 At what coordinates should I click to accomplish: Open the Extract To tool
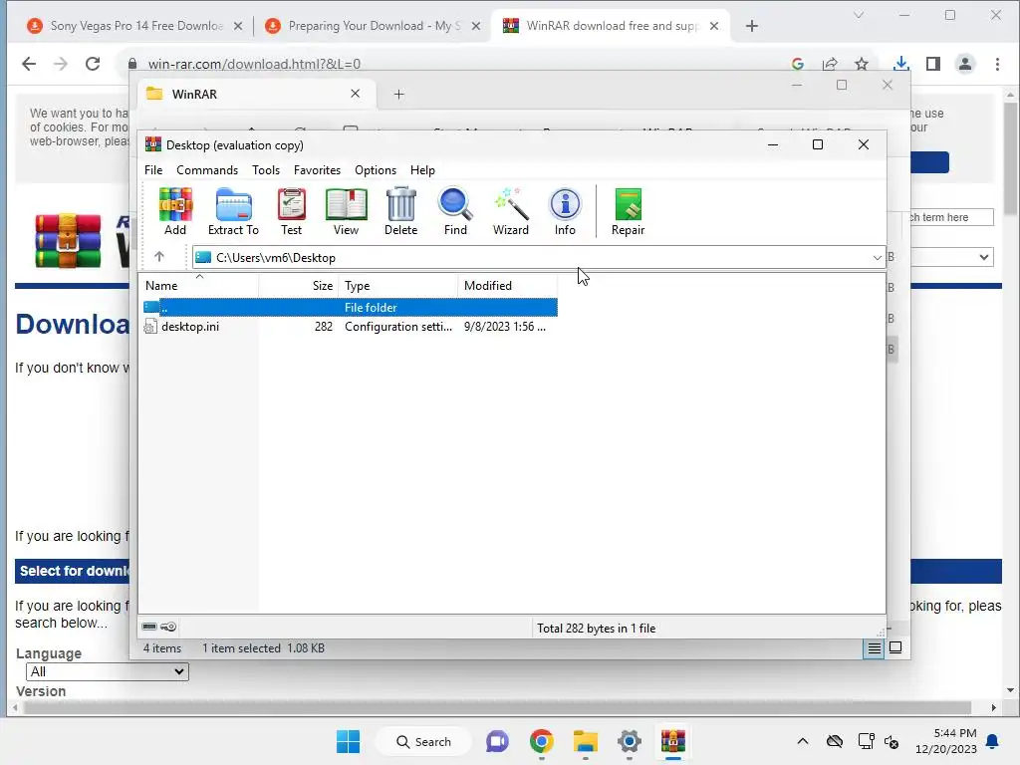click(233, 211)
